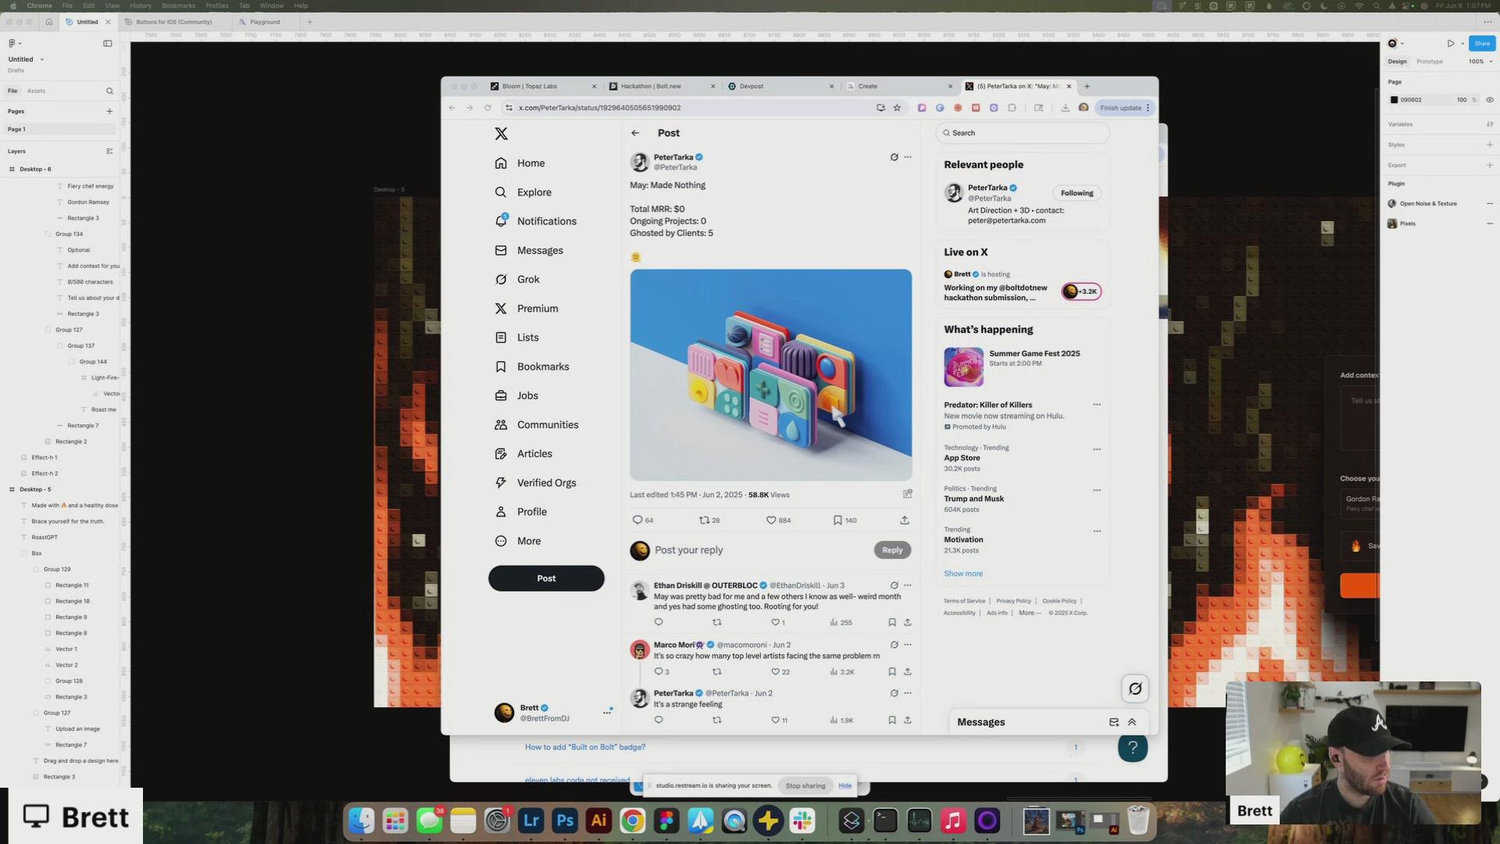Switch to the Prototype tab
This screenshot has width=1500, height=844.
point(1430,62)
